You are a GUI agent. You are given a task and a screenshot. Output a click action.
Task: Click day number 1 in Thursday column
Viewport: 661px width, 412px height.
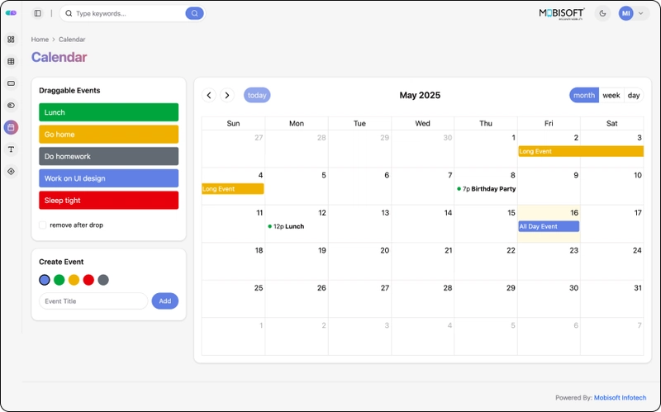pos(513,137)
